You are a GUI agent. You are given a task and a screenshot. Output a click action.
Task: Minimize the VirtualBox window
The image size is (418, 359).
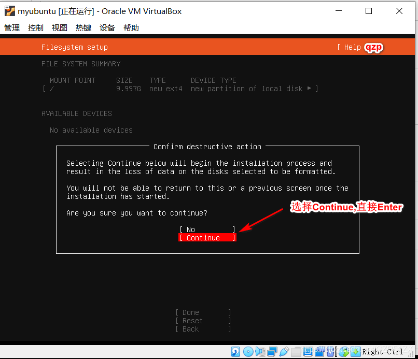point(339,11)
